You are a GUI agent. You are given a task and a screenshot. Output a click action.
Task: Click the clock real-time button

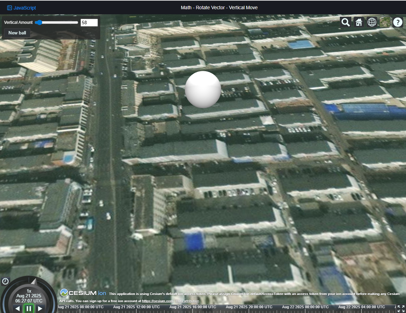(x=5, y=281)
